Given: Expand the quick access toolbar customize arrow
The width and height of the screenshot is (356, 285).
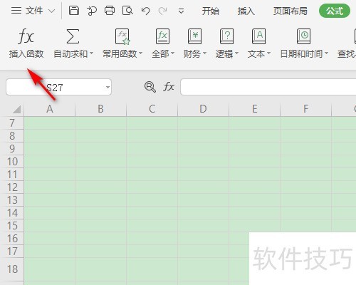Looking at the screenshot, I should [181, 11].
